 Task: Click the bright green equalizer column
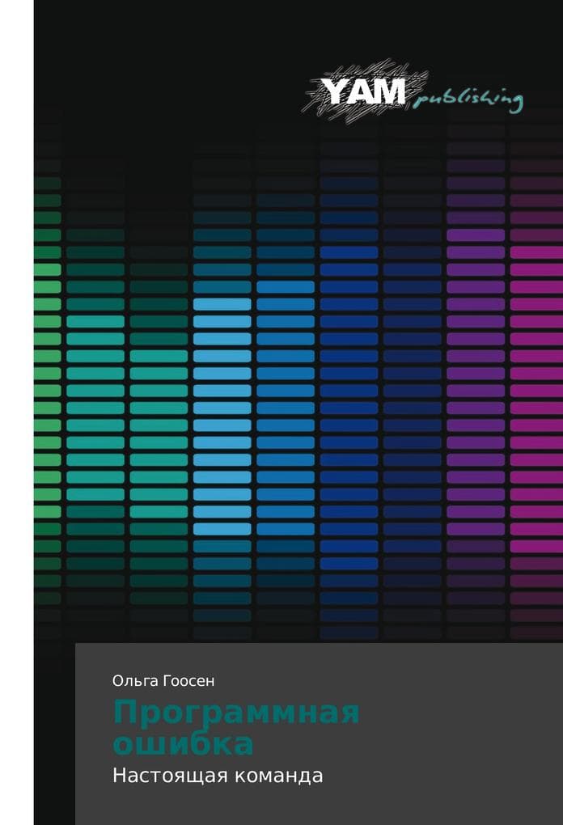pos(48,389)
